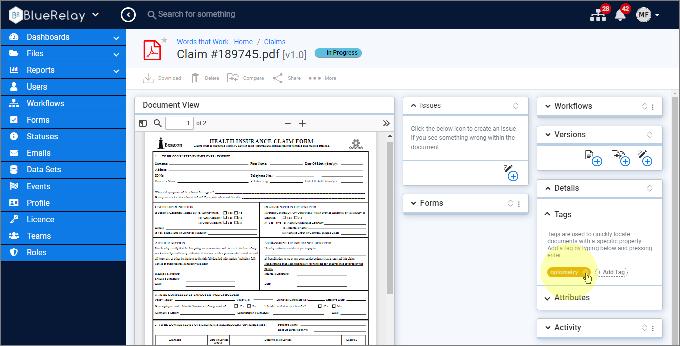Open the BlueRelay logo dropdown arrow
Viewport: 680px width, 346px height.
95,15
